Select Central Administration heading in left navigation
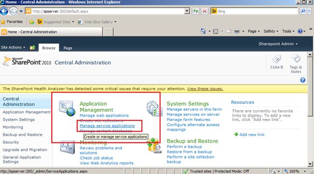 [19, 102]
